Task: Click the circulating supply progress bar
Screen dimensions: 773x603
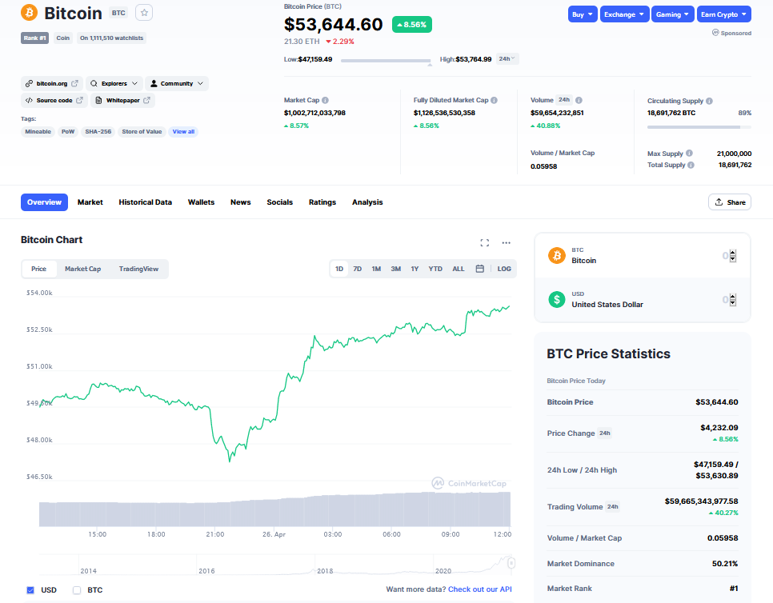Action: pos(699,127)
